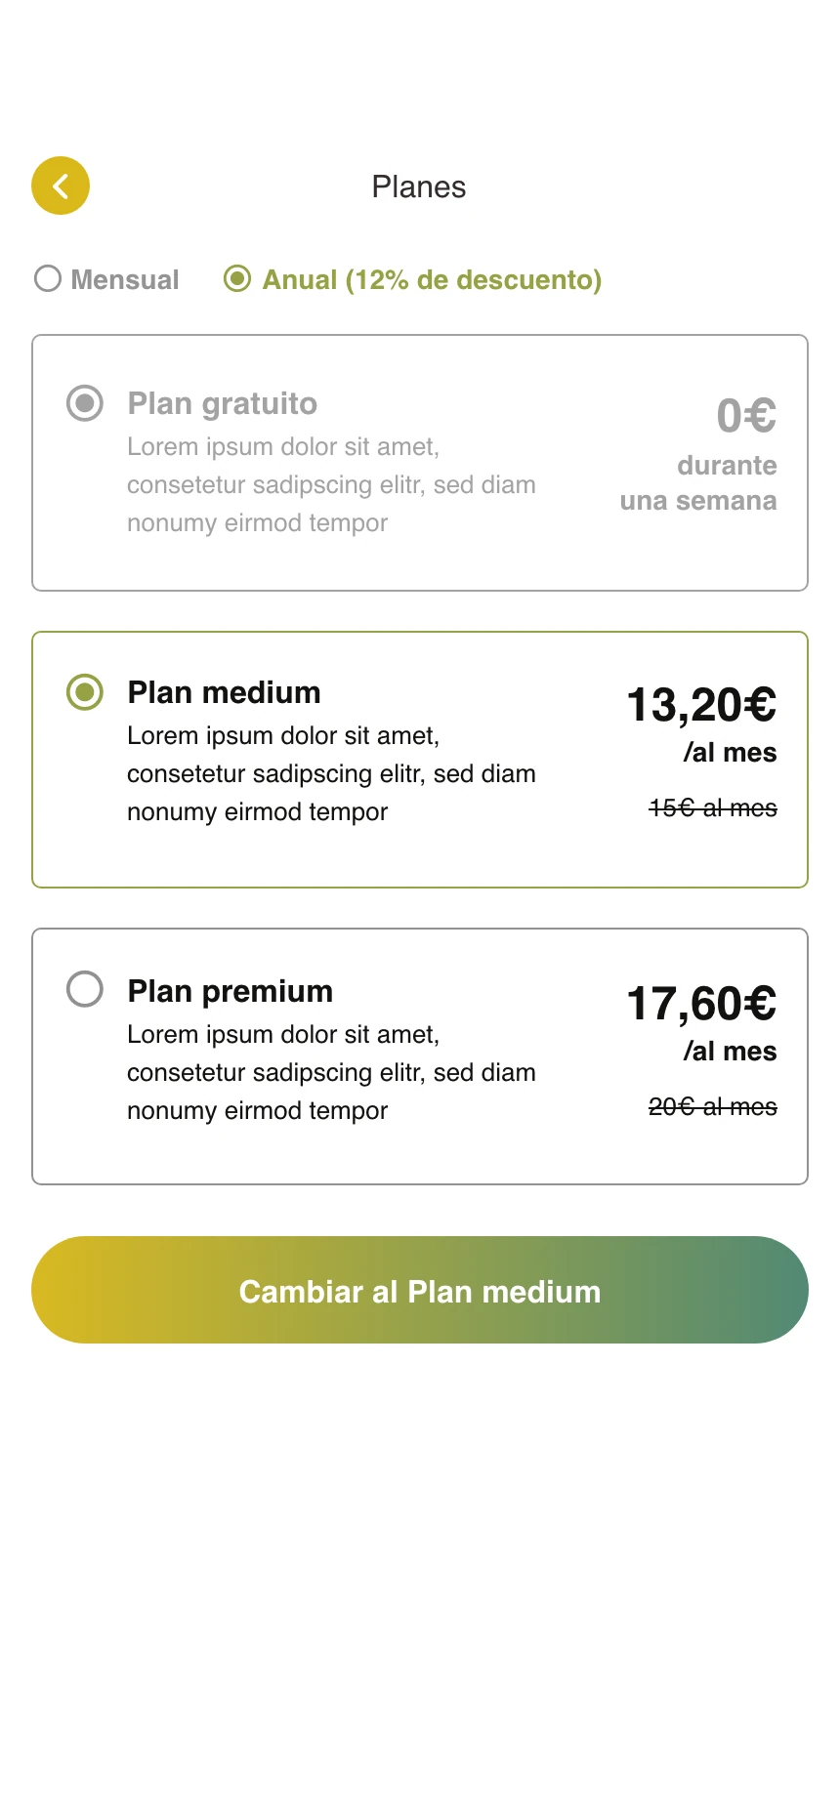Choose the Plan medium radio button
840x1820 pixels.
(85, 691)
